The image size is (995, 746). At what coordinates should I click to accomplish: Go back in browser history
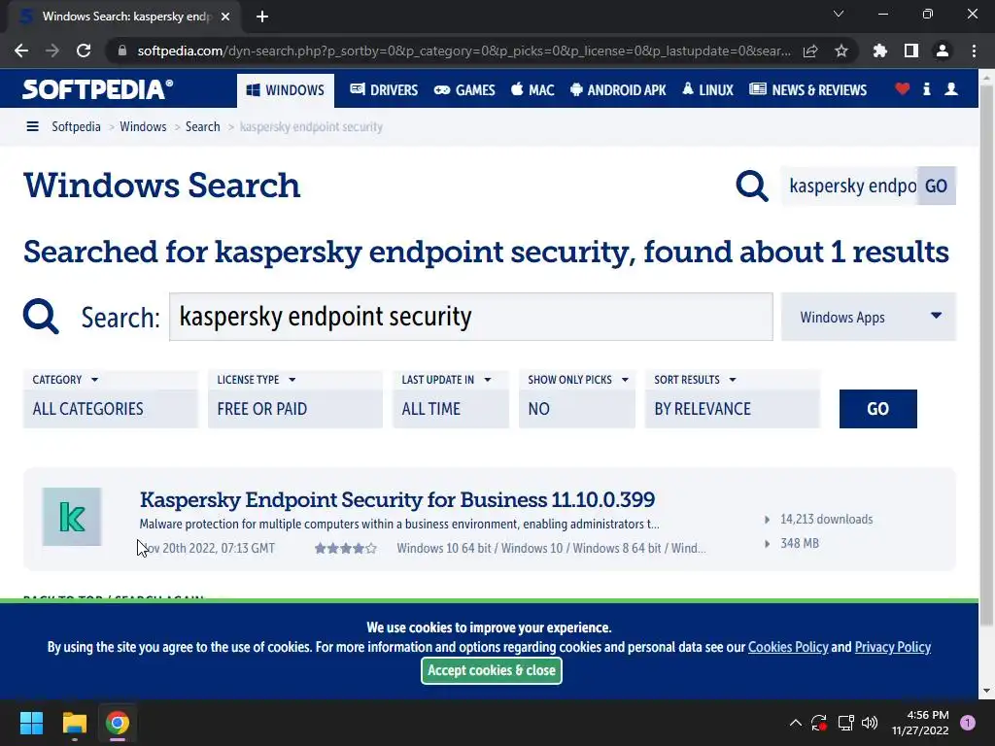tap(21, 51)
